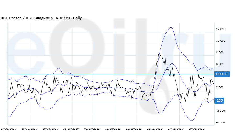Click the 12 000 value on the price axis
238x133 pixels.
click(x=220, y=29)
